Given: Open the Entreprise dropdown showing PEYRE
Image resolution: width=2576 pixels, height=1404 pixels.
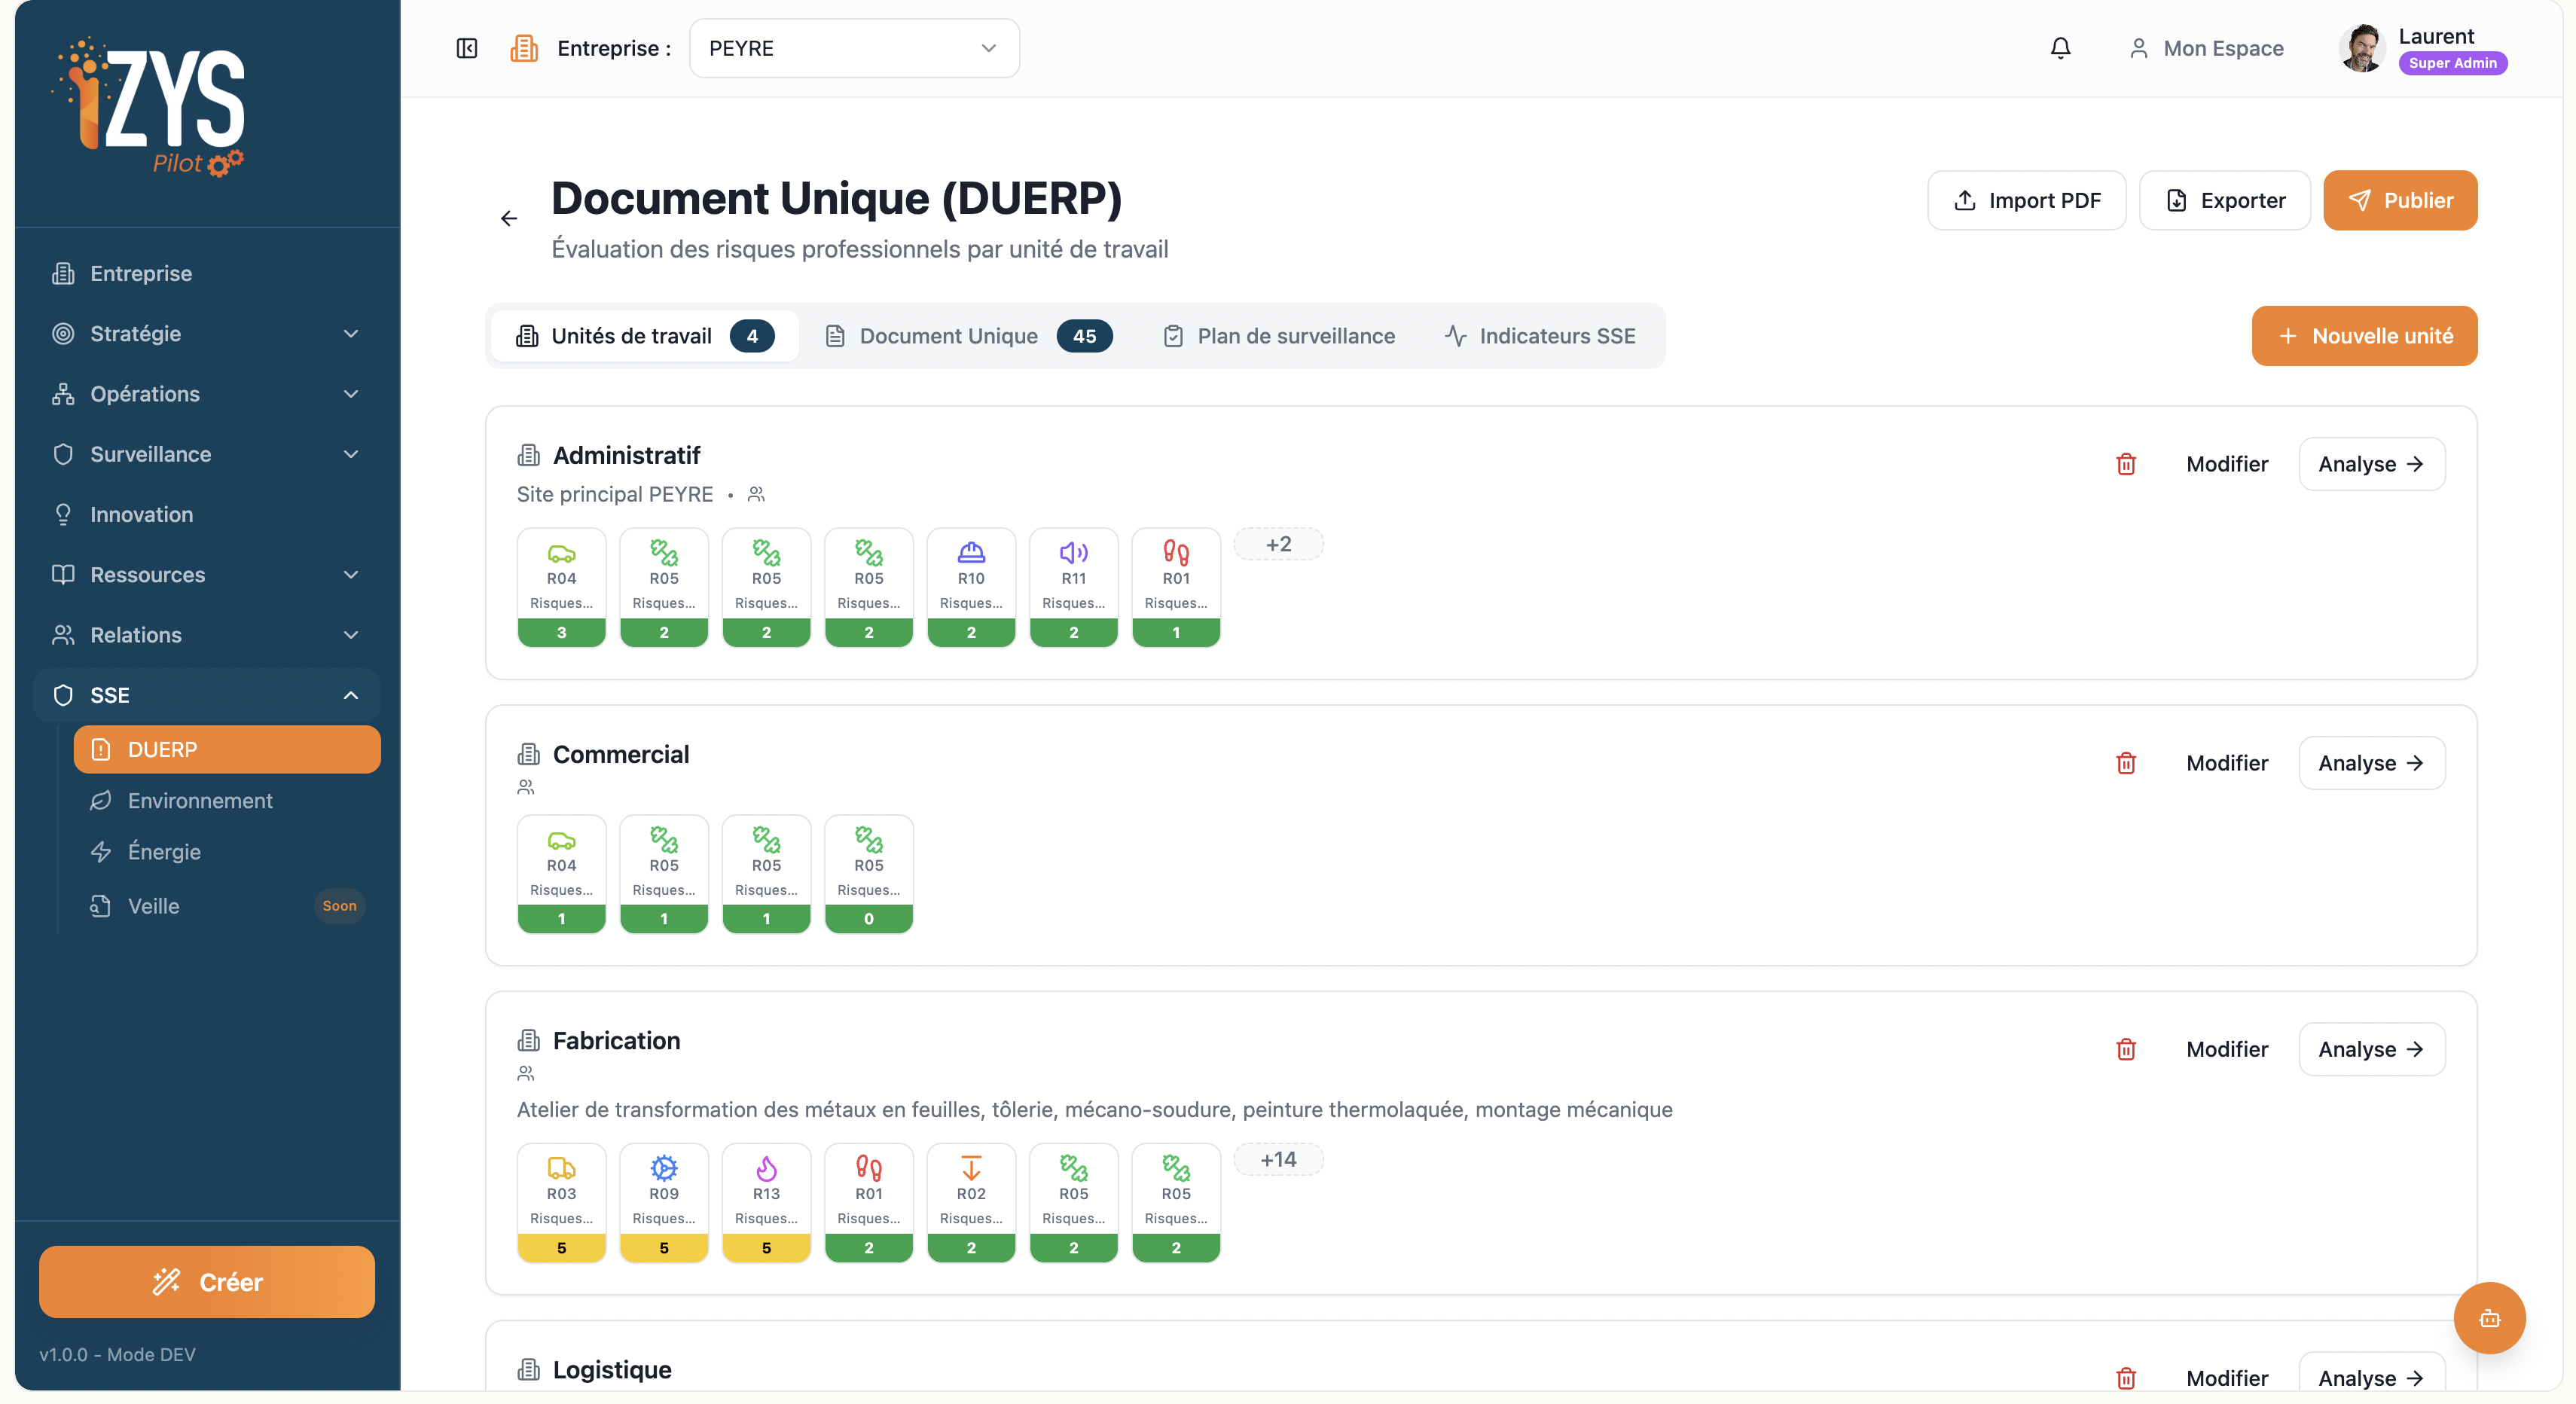Looking at the screenshot, I should (854, 48).
